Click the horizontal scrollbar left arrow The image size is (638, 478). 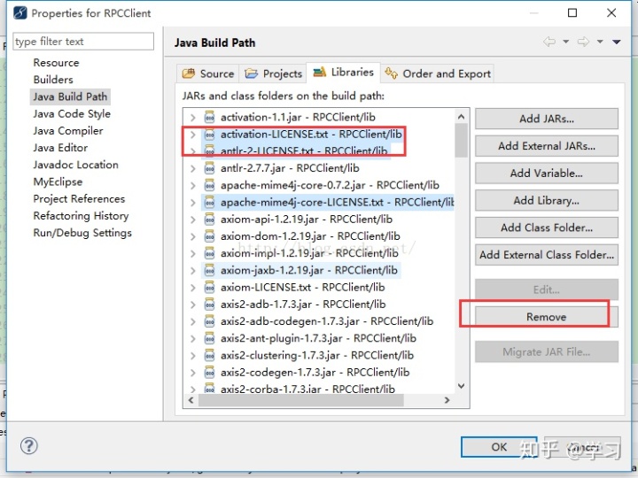pos(191,400)
